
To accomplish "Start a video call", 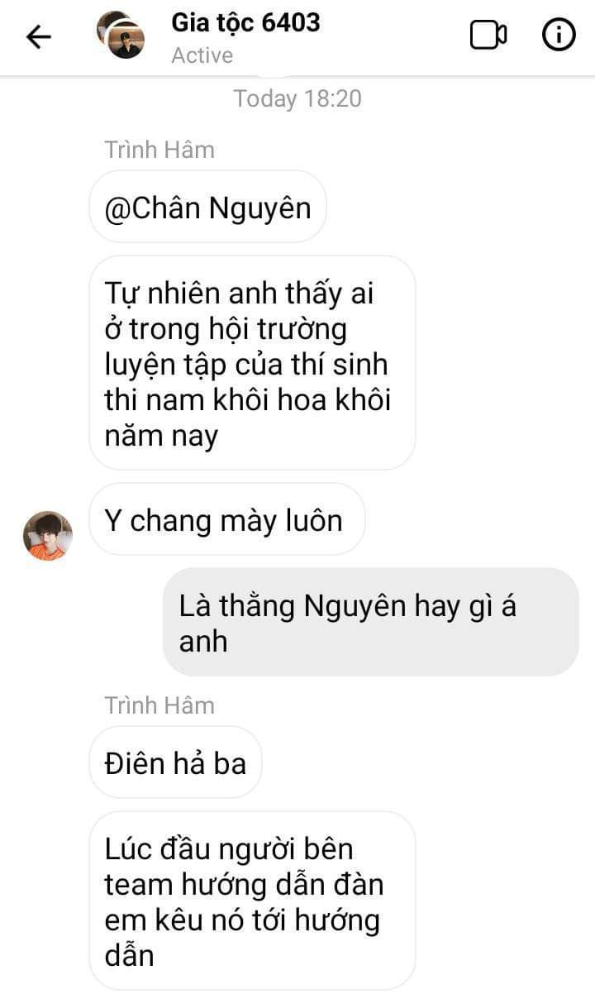I will coord(488,36).
